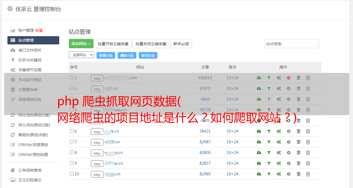The image size is (353, 188).
Task: Click the play icon in row 2
Action: 289,89
